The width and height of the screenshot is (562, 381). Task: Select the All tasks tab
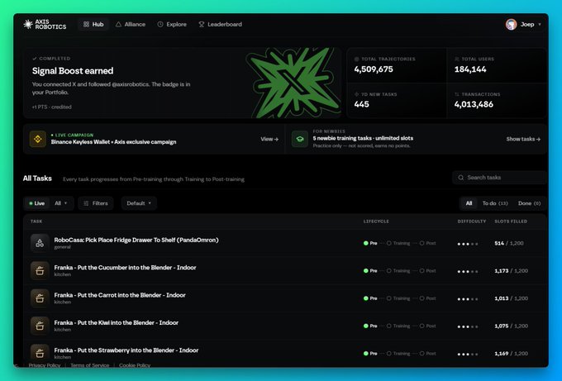pos(469,203)
